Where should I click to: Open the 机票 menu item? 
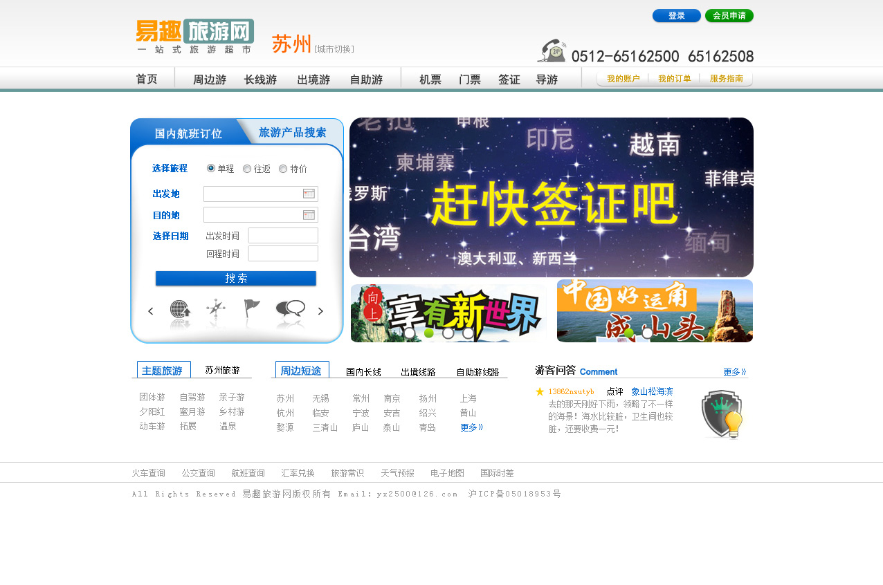430,80
